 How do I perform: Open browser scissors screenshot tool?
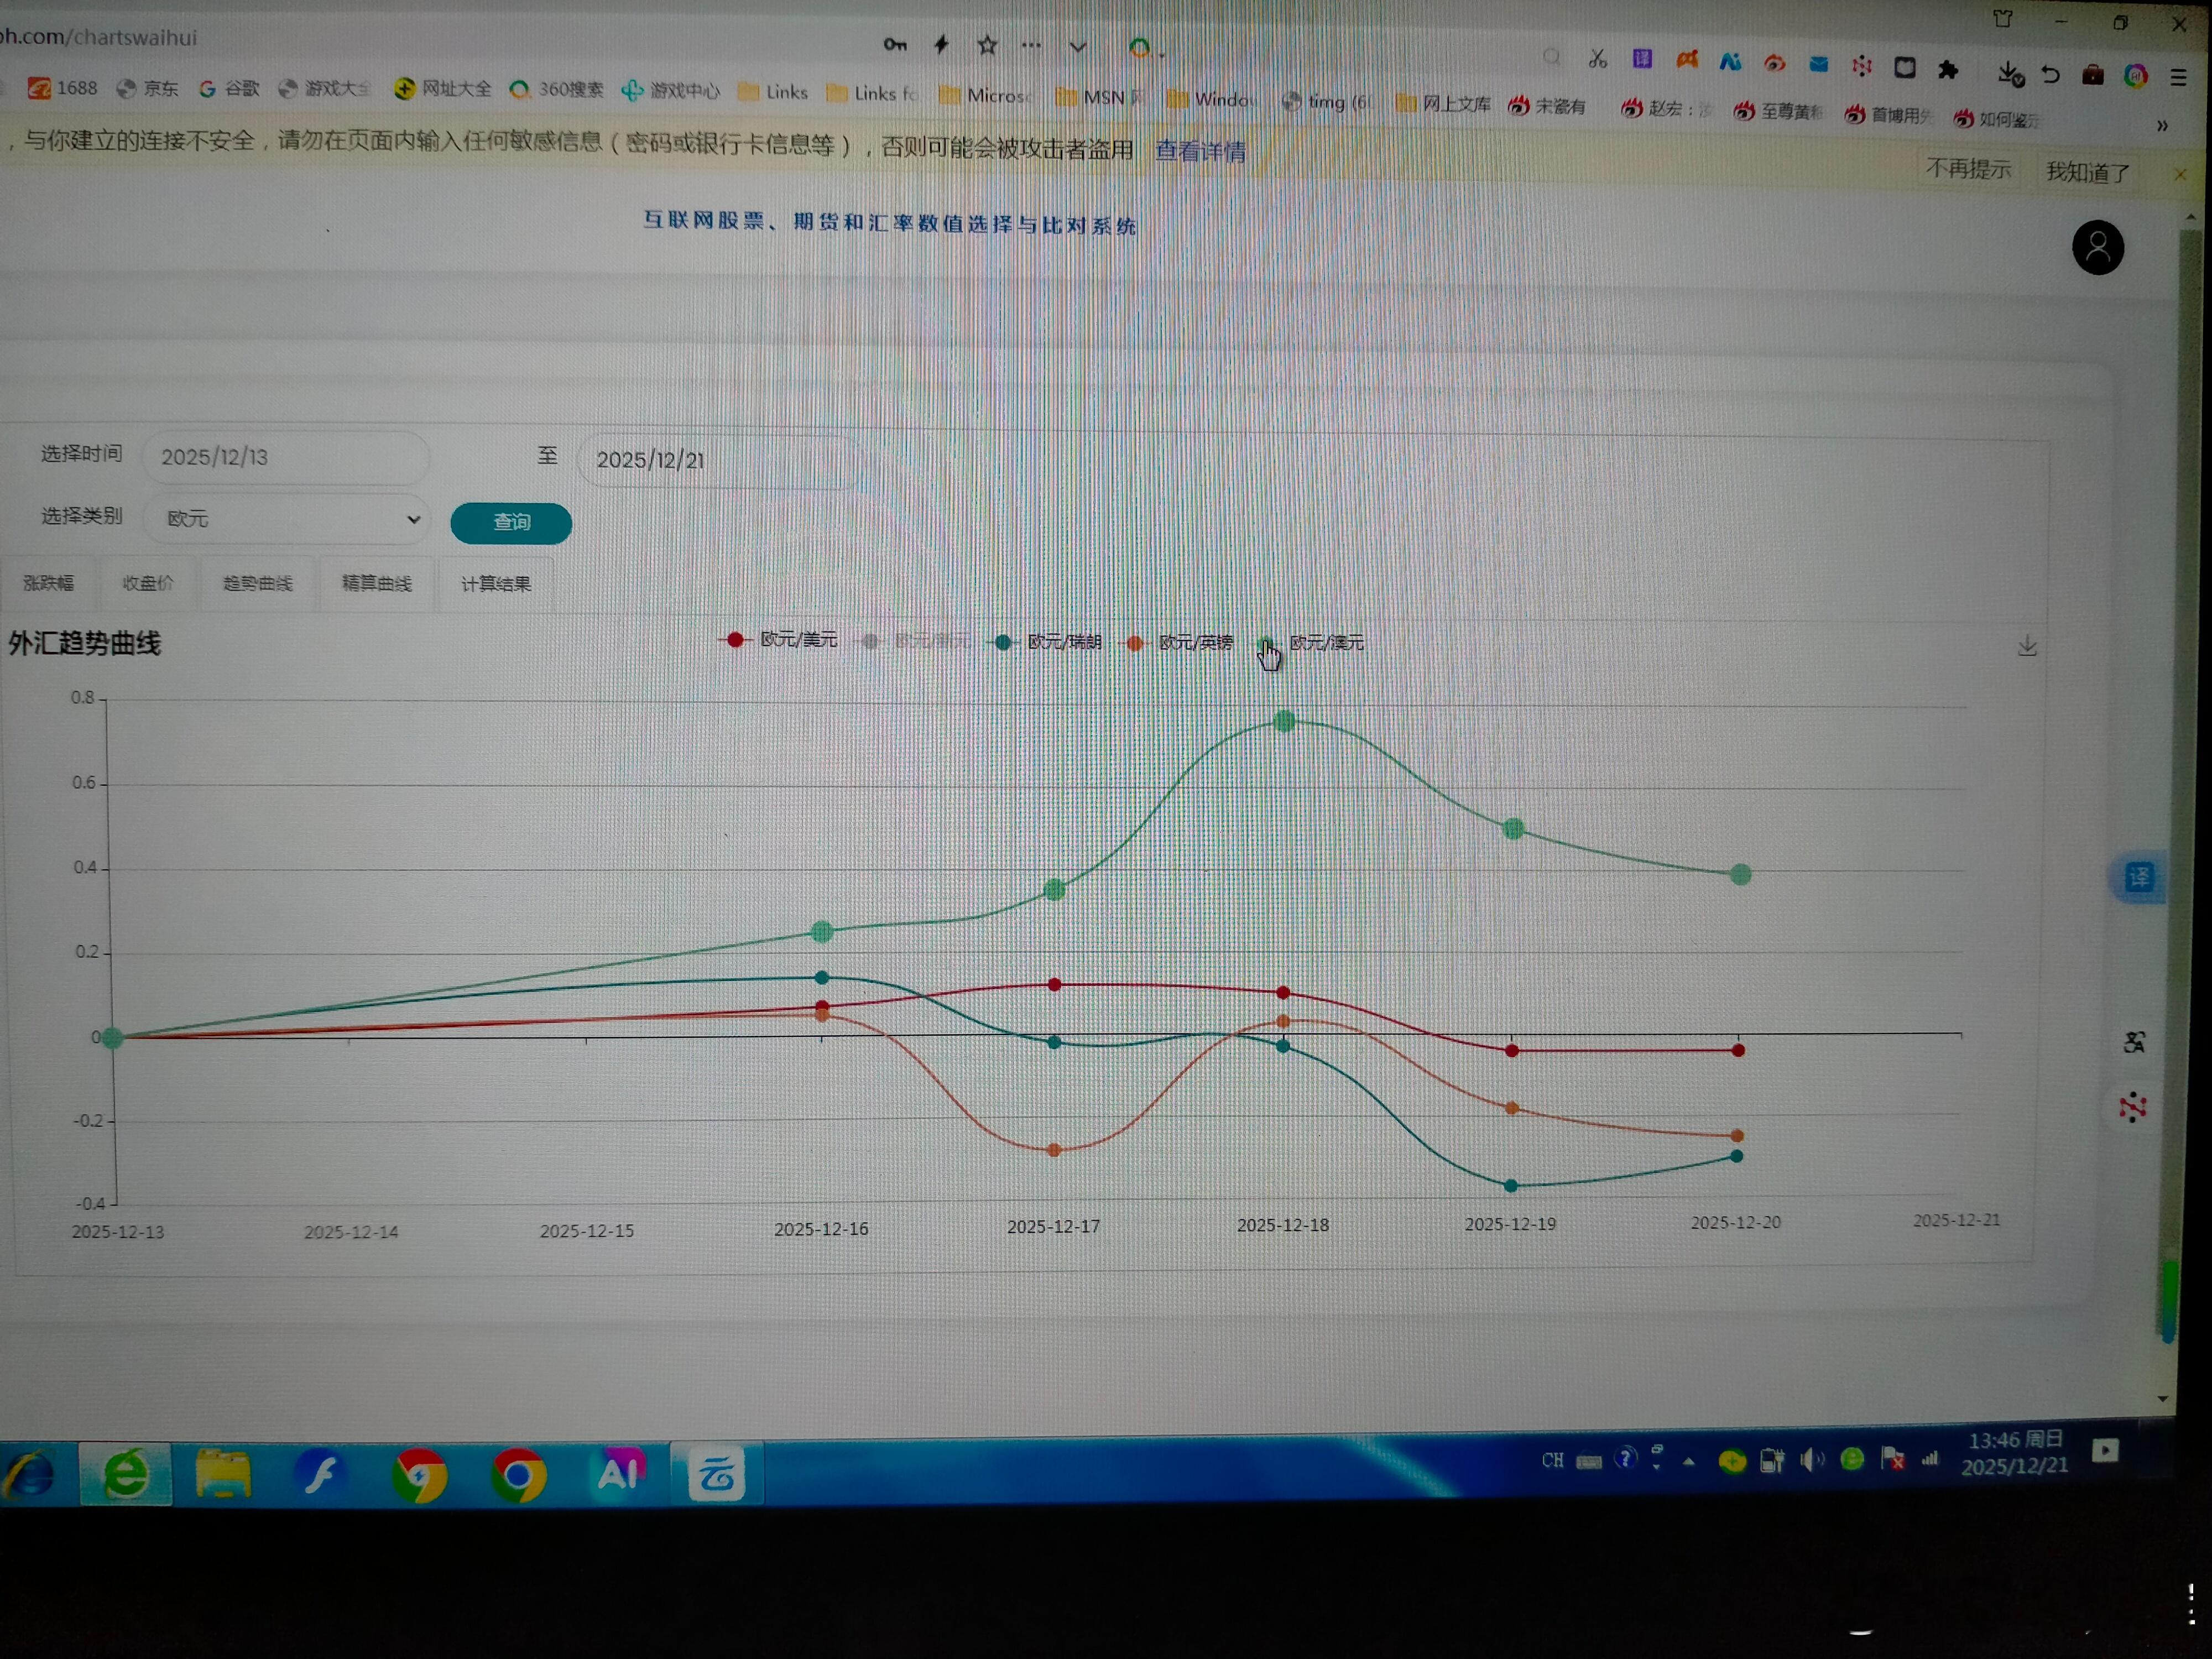pyautogui.click(x=1597, y=59)
